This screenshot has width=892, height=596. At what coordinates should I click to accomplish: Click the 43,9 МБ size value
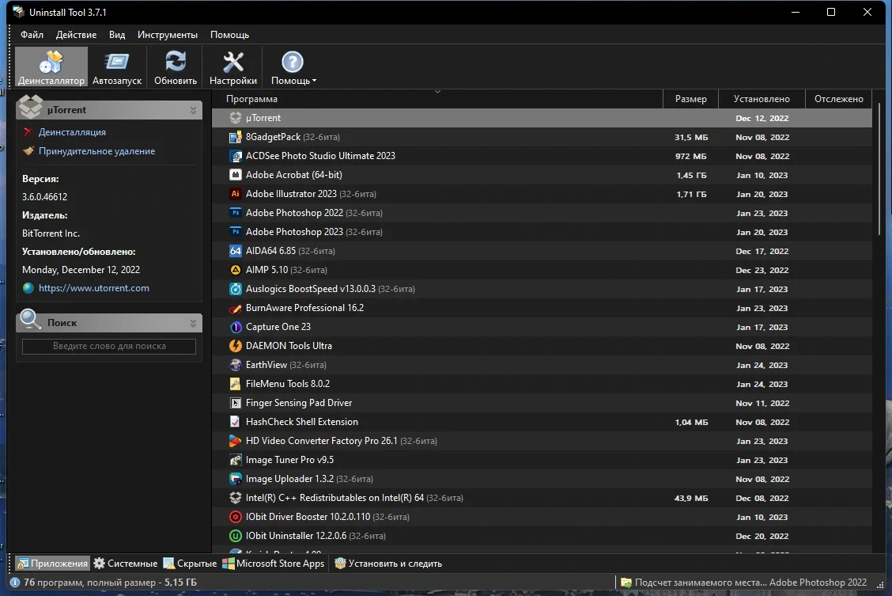pos(690,498)
